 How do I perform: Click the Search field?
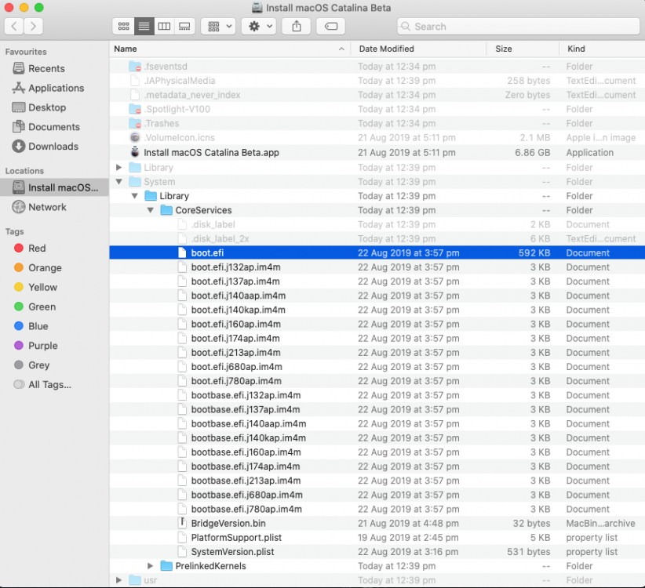click(519, 27)
